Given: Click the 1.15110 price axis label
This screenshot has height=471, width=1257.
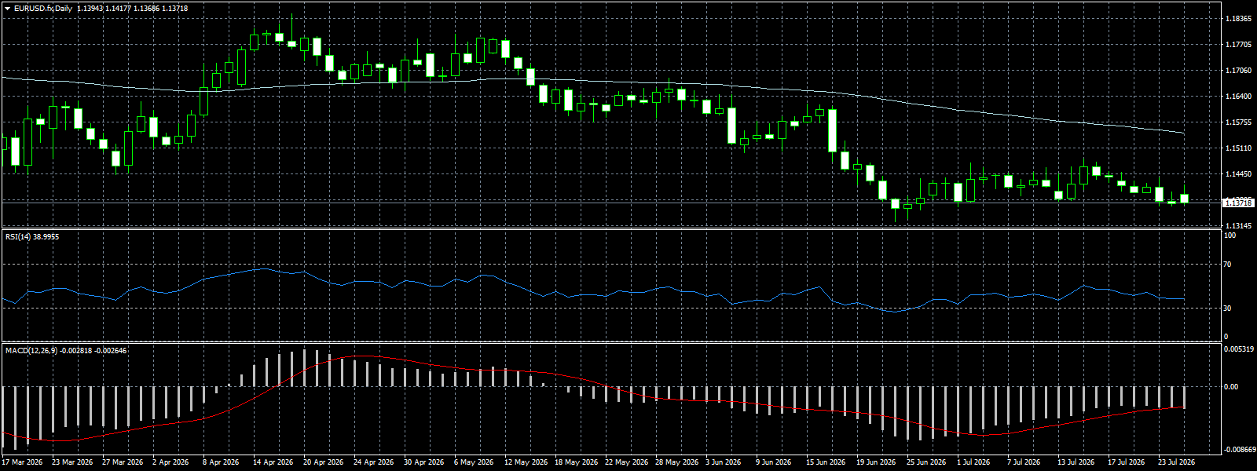Looking at the screenshot, I should pos(1238,148).
